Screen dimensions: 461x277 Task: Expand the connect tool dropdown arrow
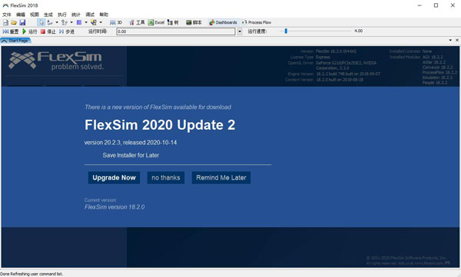point(57,22)
